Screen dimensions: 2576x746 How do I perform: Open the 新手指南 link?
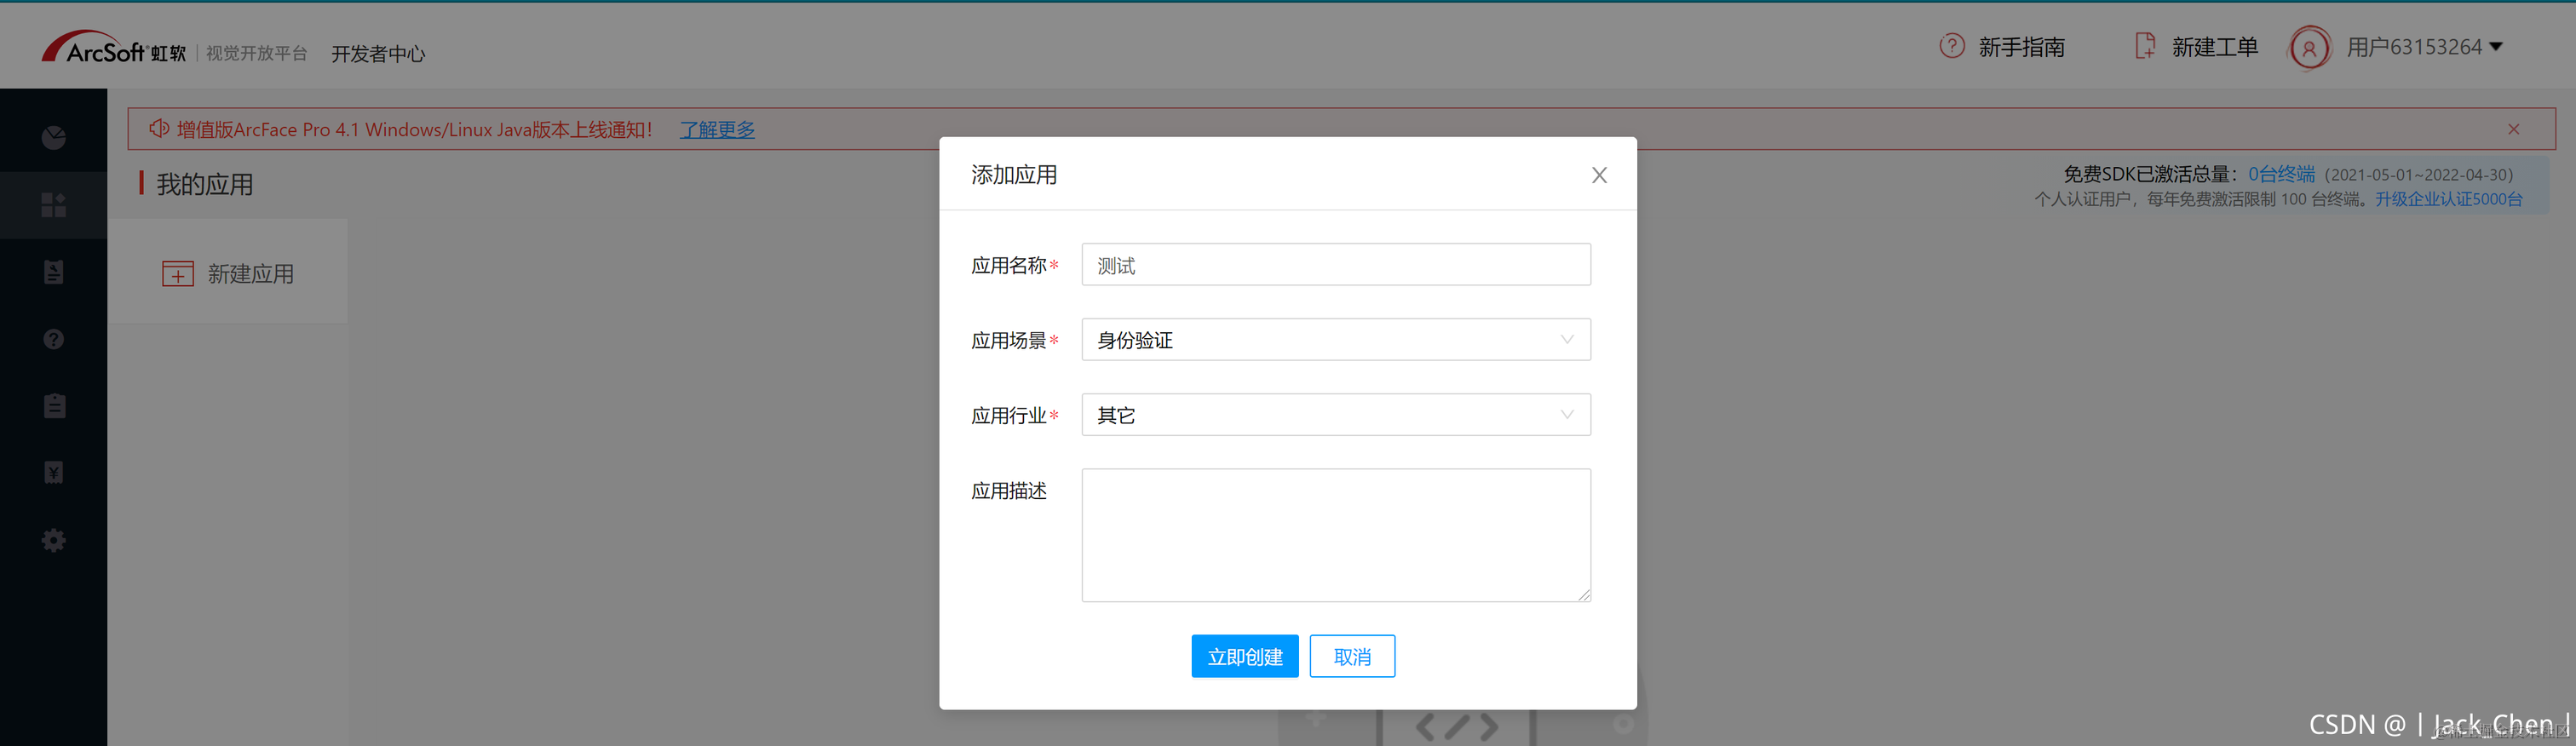[x=2021, y=47]
